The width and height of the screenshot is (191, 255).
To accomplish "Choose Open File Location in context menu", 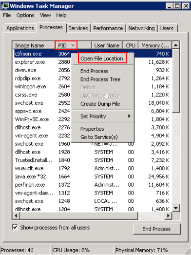I will click(x=102, y=59).
